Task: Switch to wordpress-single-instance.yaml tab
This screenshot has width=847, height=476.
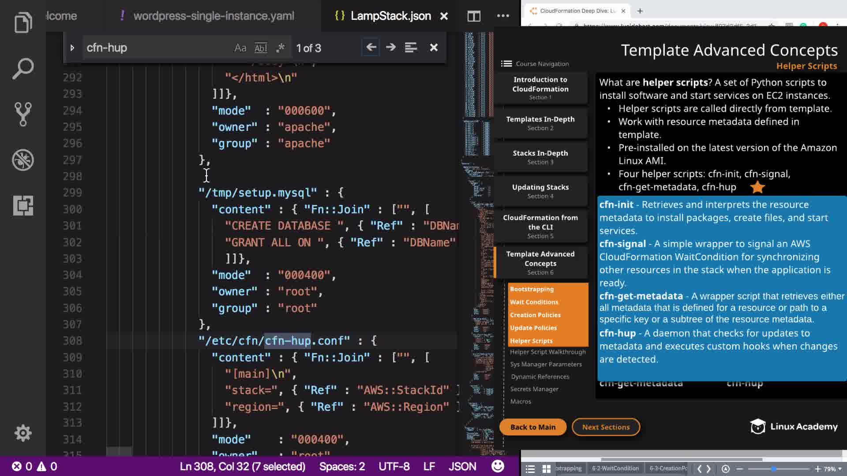Action: [x=214, y=16]
